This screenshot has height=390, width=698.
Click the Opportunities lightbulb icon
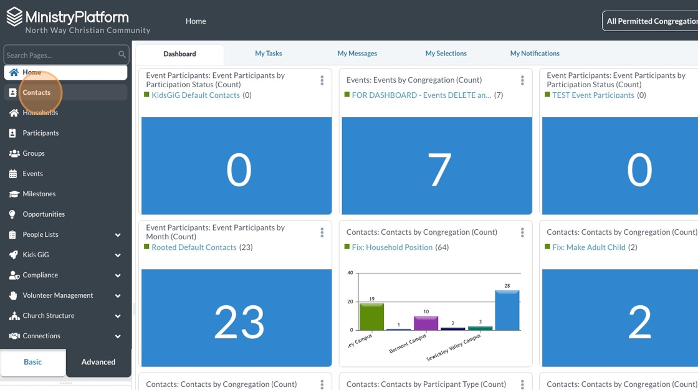pos(12,214)
